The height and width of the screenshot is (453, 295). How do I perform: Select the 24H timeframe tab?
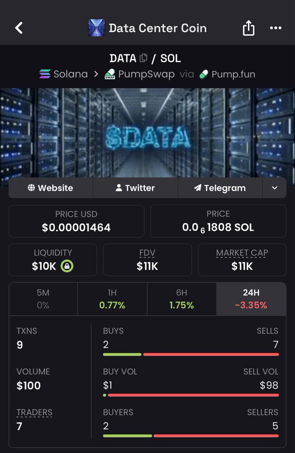251,299
